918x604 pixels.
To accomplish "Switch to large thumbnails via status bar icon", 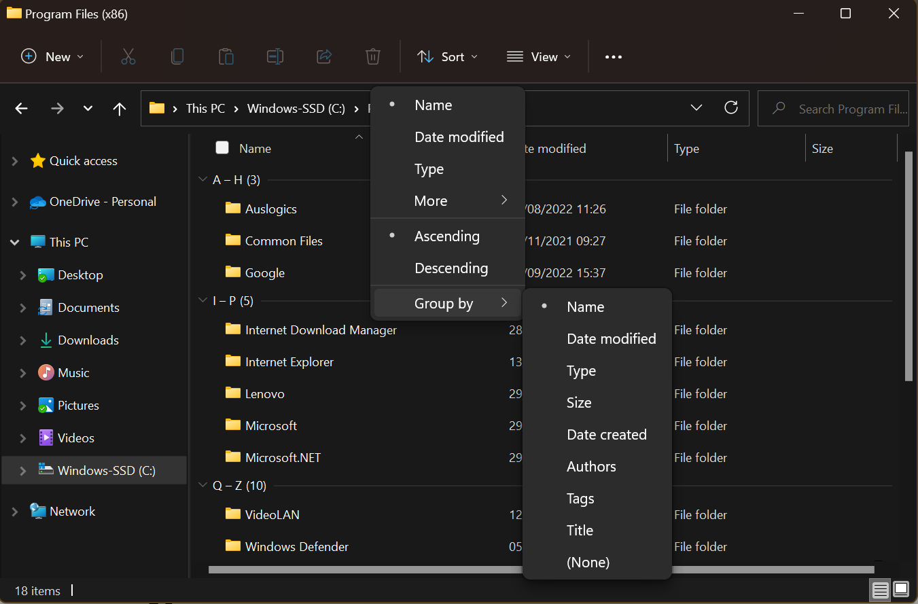I will tap(900, 590).
